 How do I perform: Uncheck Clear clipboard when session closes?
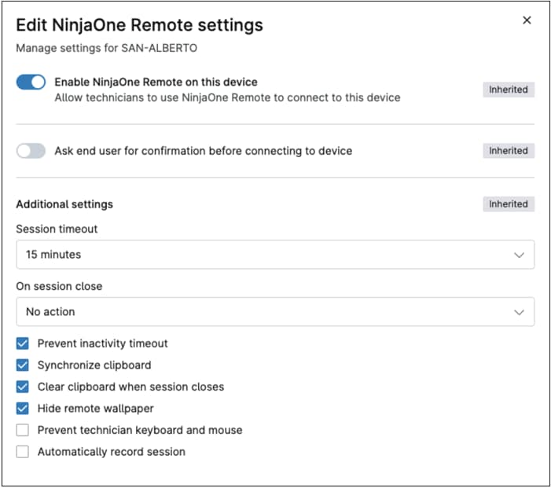[x=23, y=387]
